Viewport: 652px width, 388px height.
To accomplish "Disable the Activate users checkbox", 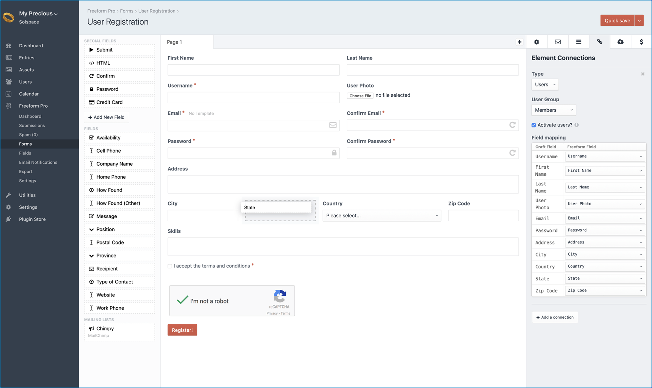I will pos(533,125).
